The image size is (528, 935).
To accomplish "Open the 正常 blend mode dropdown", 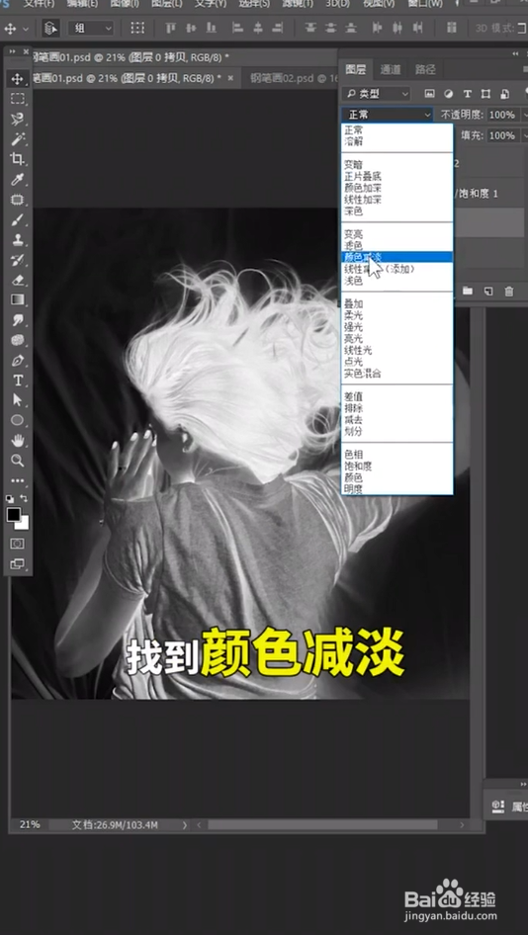I will coord(387,115).
